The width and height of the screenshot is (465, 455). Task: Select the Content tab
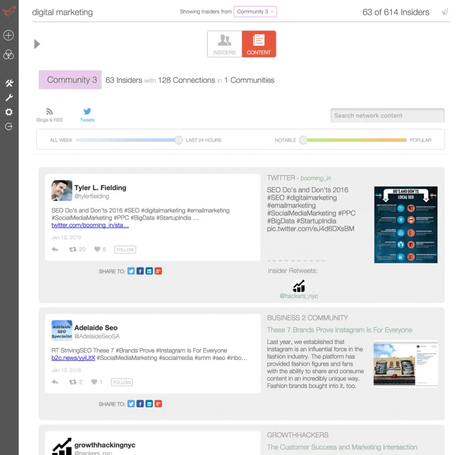(x=259, y=44)
